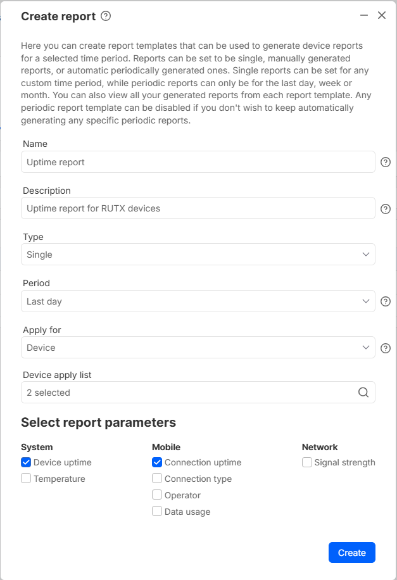Tick the Data usage checkbox
Image resolution: width=397 pixels, height=580 pixels.
(157, 512)
